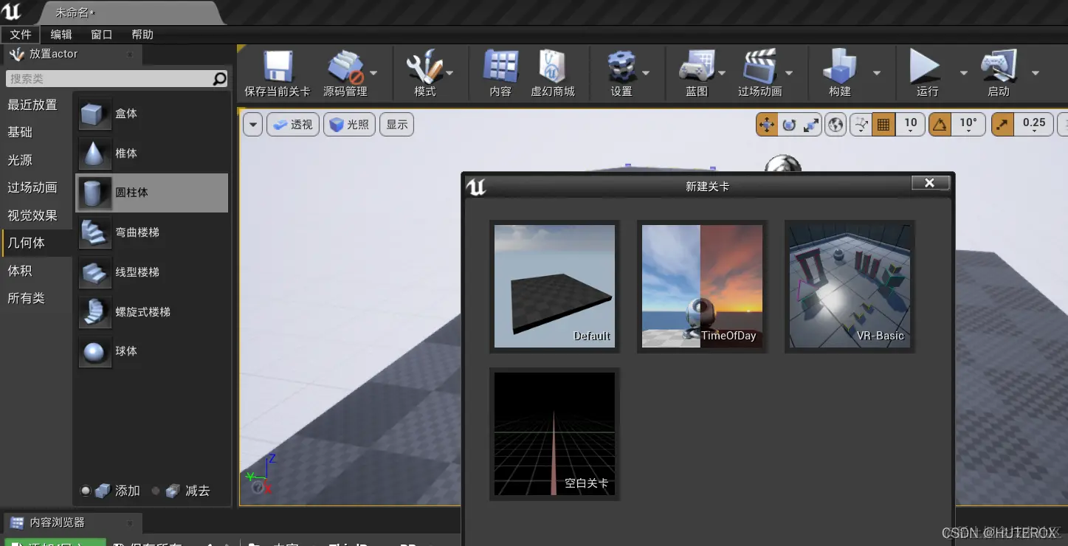Expand the Build (构建) options arrow
The width and height of the screenshot is (1068, 546).
(877, 72)
